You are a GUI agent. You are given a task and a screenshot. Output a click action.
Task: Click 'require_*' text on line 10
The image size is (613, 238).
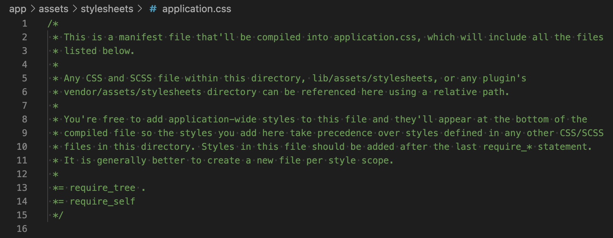508,147
